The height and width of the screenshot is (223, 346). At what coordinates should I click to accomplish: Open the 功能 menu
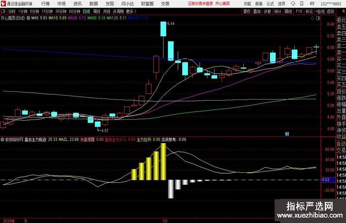(x=248, y=4)
